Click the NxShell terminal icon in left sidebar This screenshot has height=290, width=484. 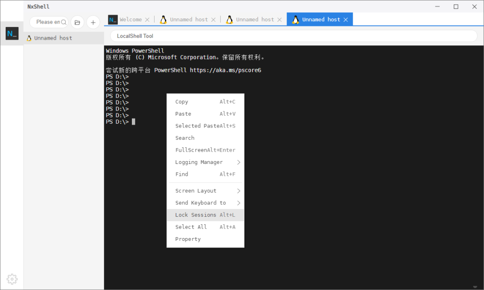(x=12, y=34)
